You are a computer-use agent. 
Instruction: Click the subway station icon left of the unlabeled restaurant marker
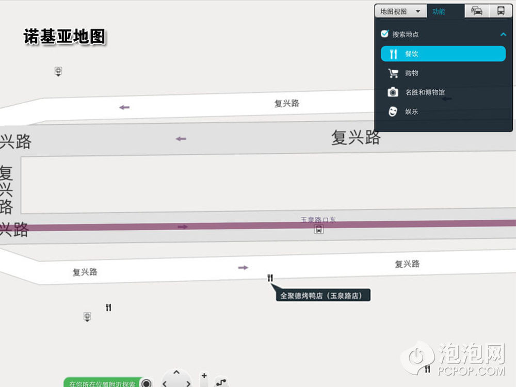87,317
